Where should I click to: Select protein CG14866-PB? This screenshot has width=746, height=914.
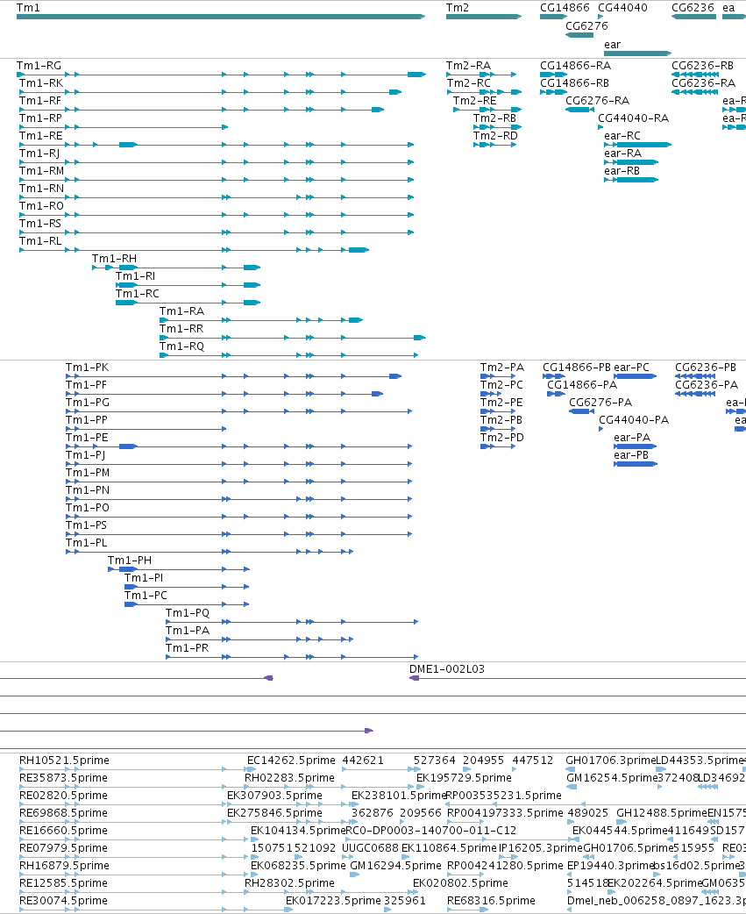(554, 376)
